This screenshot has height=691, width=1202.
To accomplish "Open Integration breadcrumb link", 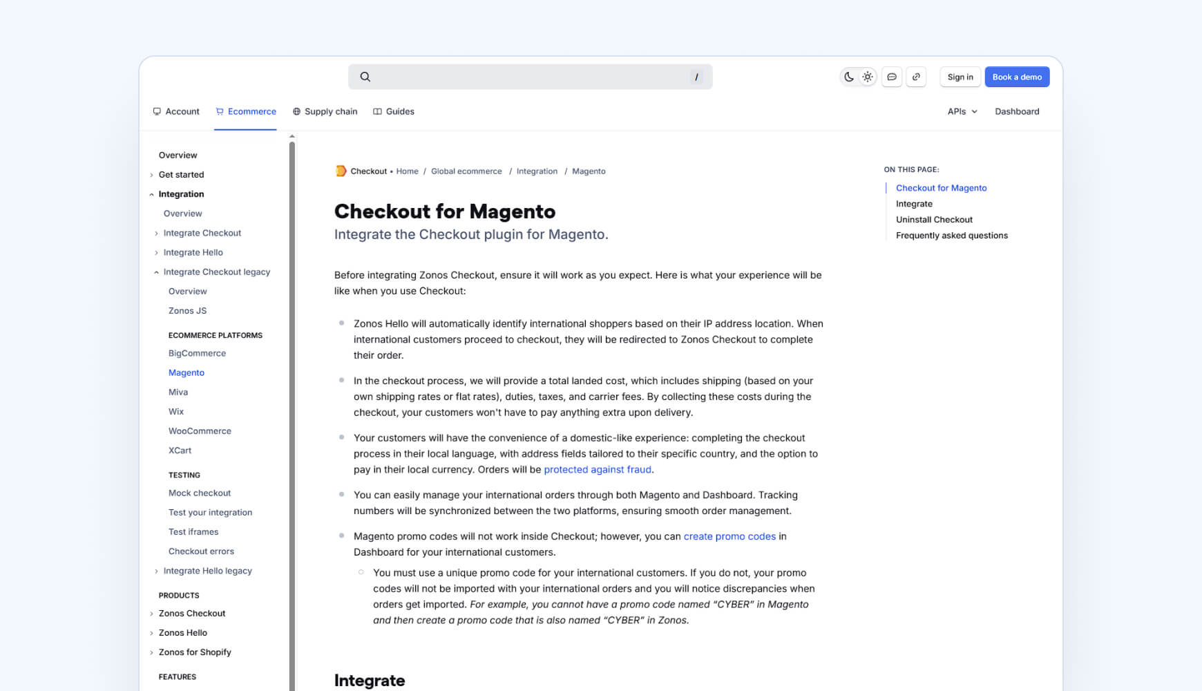I will pyautogui.click(x=537, y=171).
